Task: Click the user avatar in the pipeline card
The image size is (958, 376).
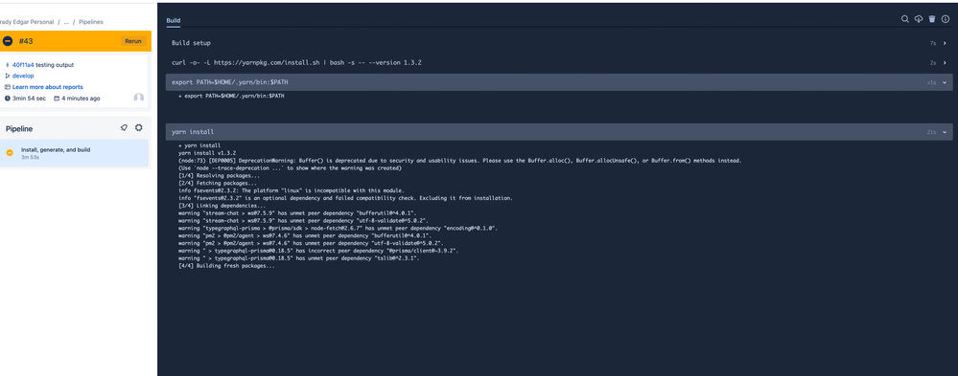Action: 139,98
